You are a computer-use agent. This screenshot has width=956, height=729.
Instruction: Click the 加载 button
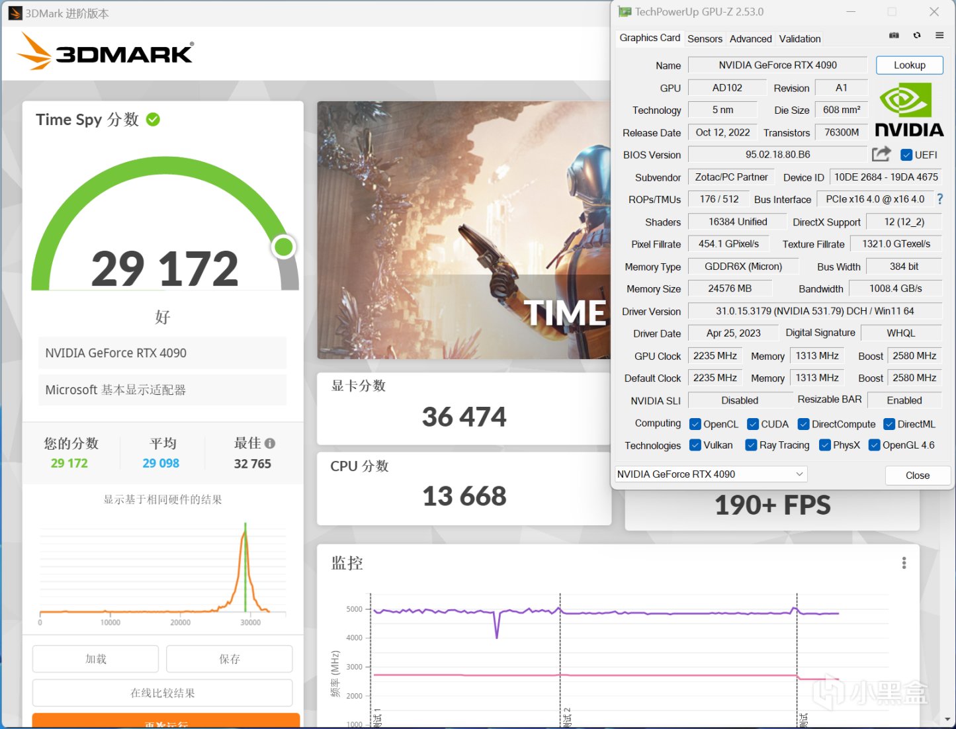click(96, 659)
